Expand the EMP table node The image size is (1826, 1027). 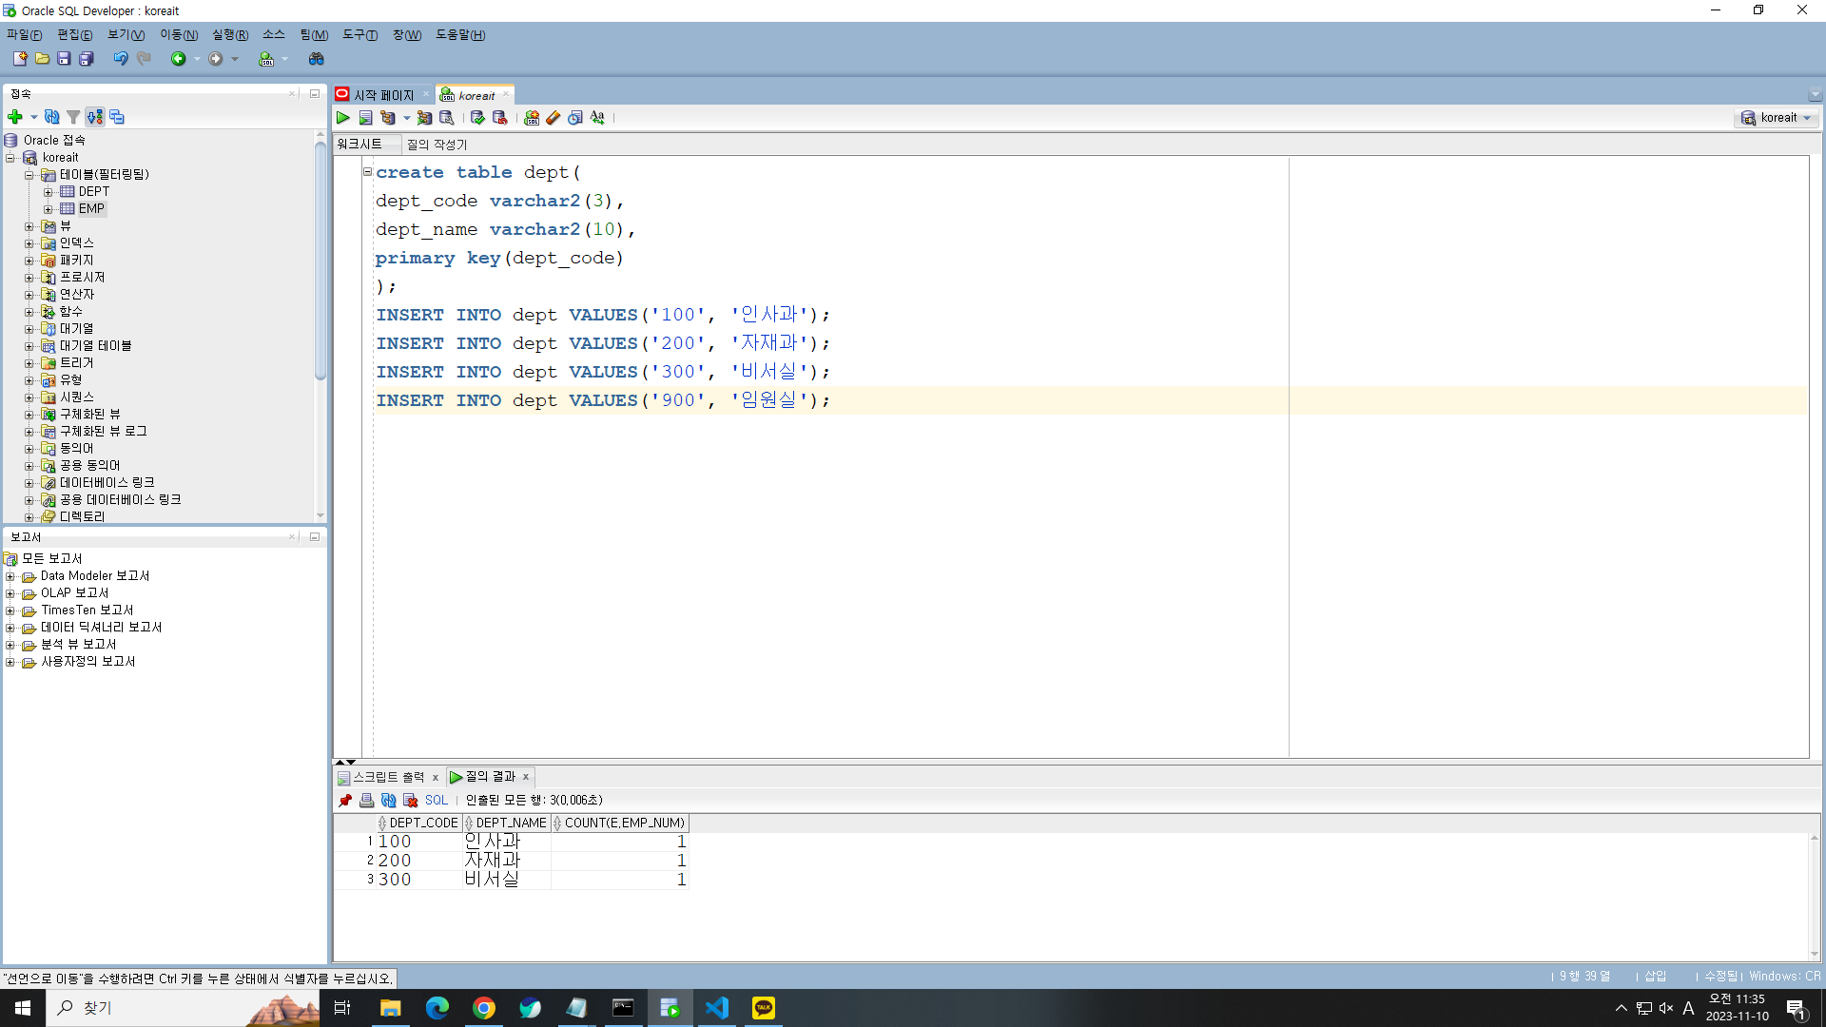[x=49, y=209]
